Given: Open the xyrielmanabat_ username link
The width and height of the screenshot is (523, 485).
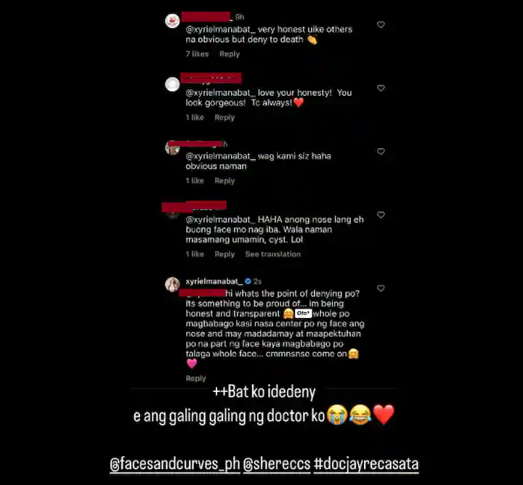Looking at the screenshot, I should click(214, 281).
